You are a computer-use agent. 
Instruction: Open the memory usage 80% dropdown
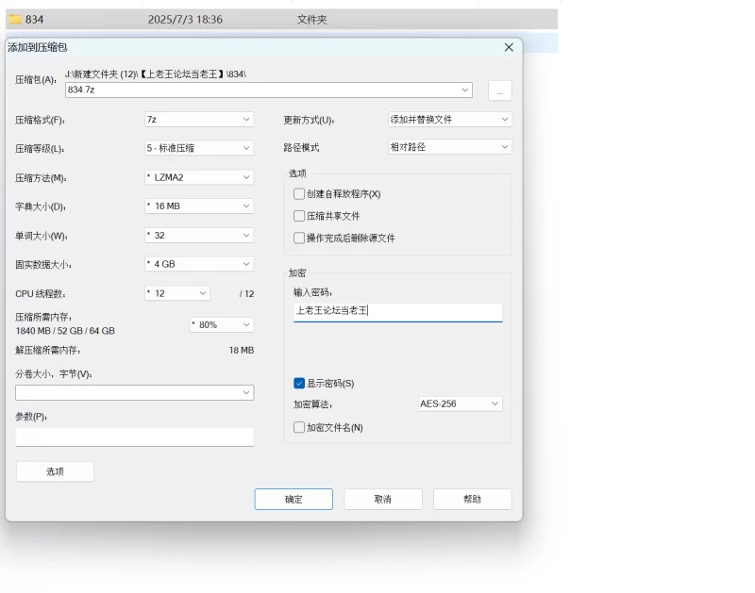(222, 324)
